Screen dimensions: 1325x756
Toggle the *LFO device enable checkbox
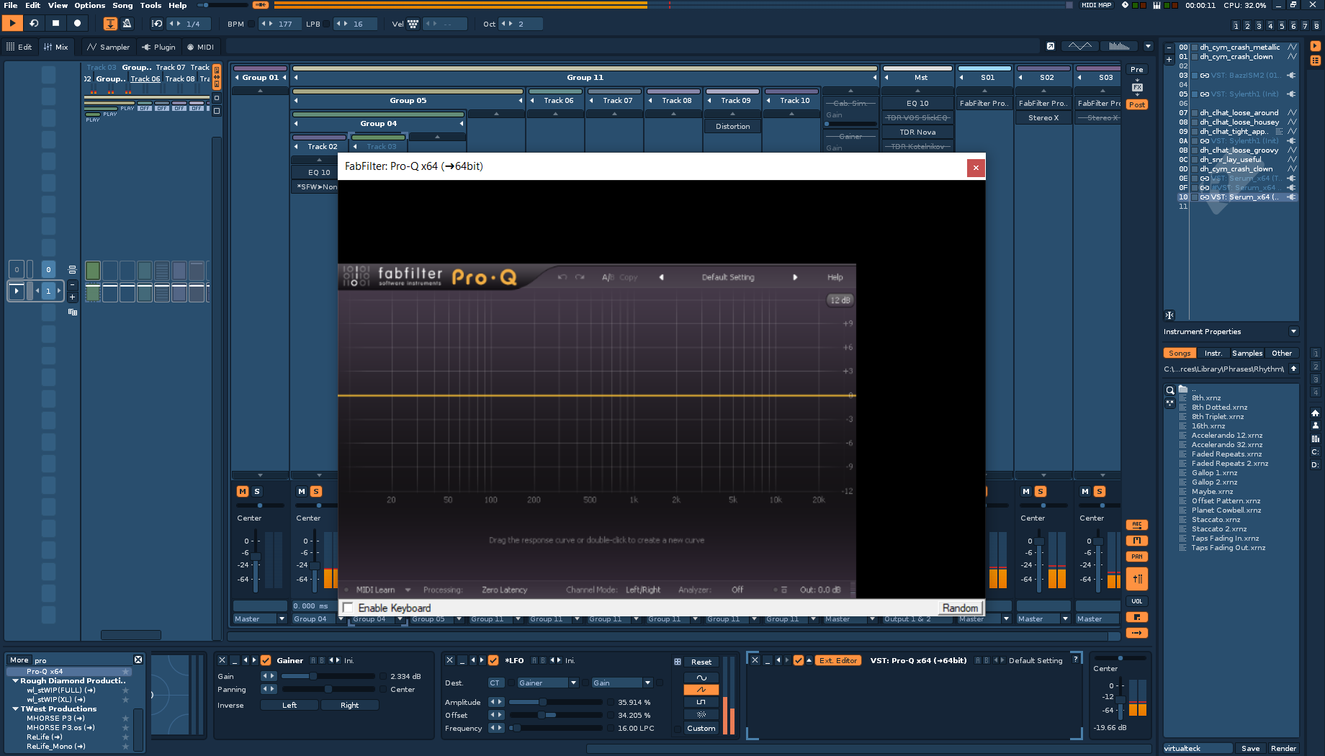click(493, 660)
